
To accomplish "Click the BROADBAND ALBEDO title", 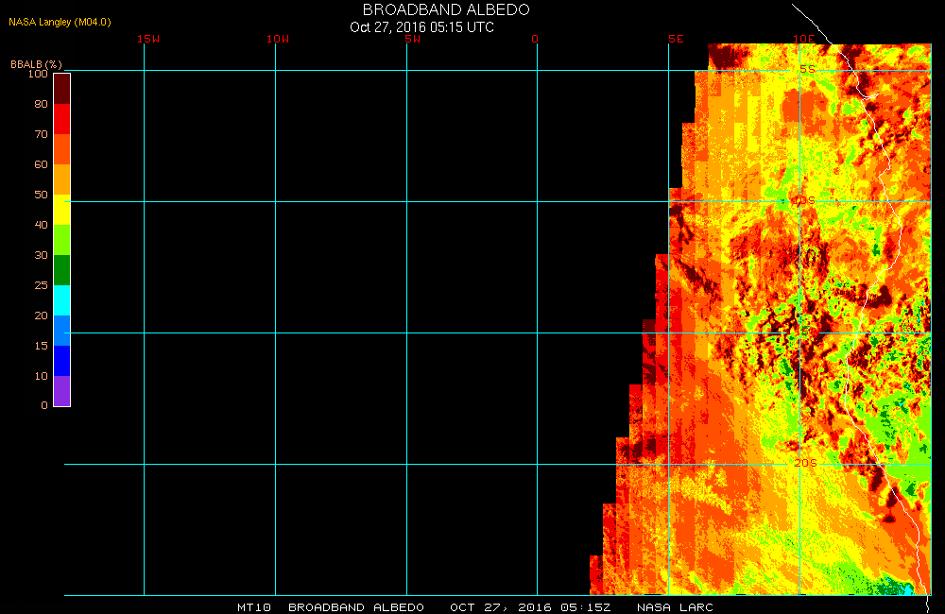I will (446, 9).
